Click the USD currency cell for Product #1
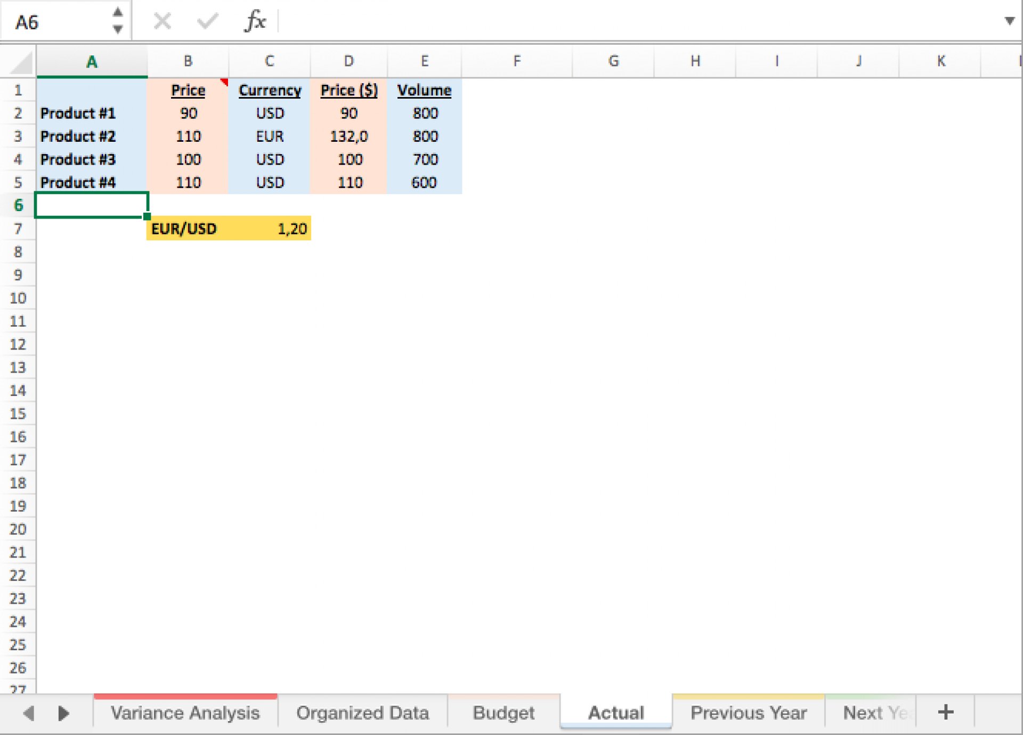 click(270, 113)
